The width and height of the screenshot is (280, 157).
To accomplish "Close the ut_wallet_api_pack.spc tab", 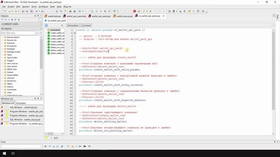I will [x=163, y=16].
